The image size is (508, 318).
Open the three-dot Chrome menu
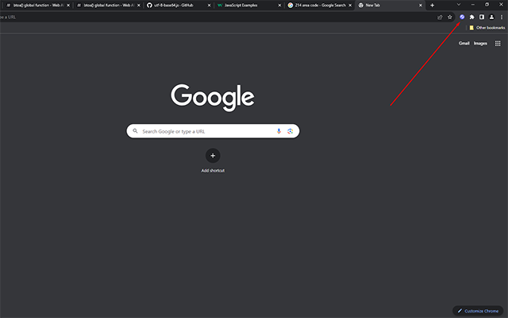coord(502,17)
